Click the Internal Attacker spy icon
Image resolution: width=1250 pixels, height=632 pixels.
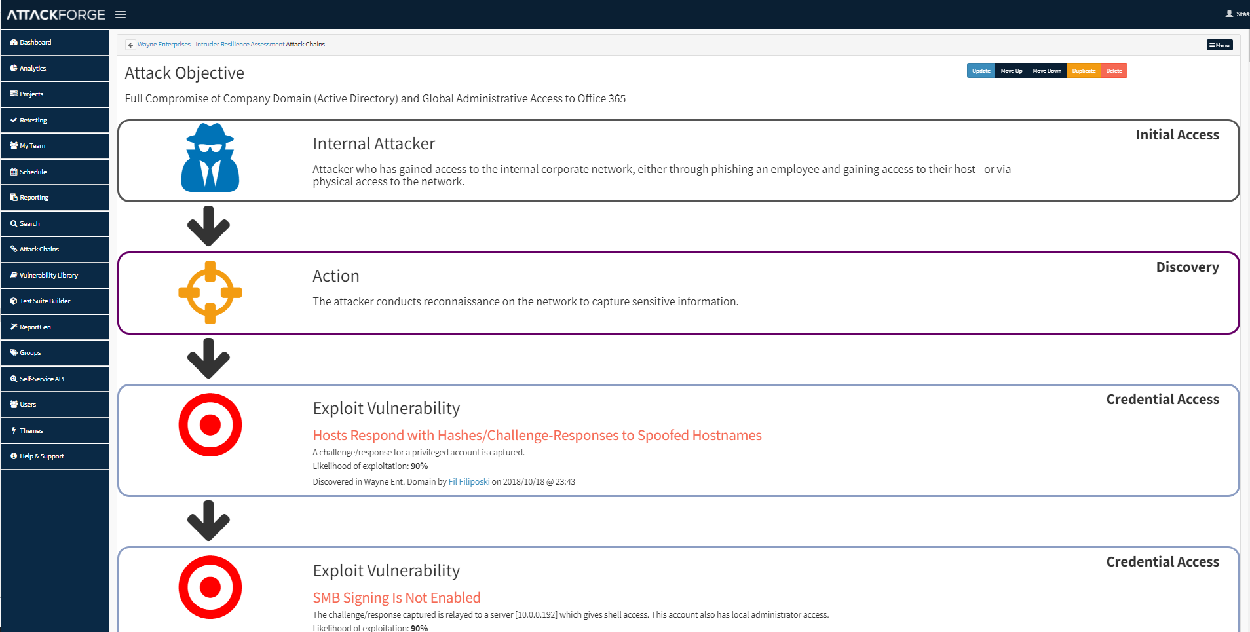[x=210, y=158]
